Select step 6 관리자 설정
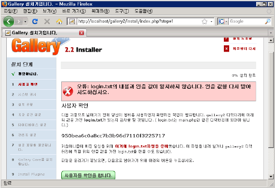Image resolution: width=275 pixels, height=188 pixels. pos(27,135)
